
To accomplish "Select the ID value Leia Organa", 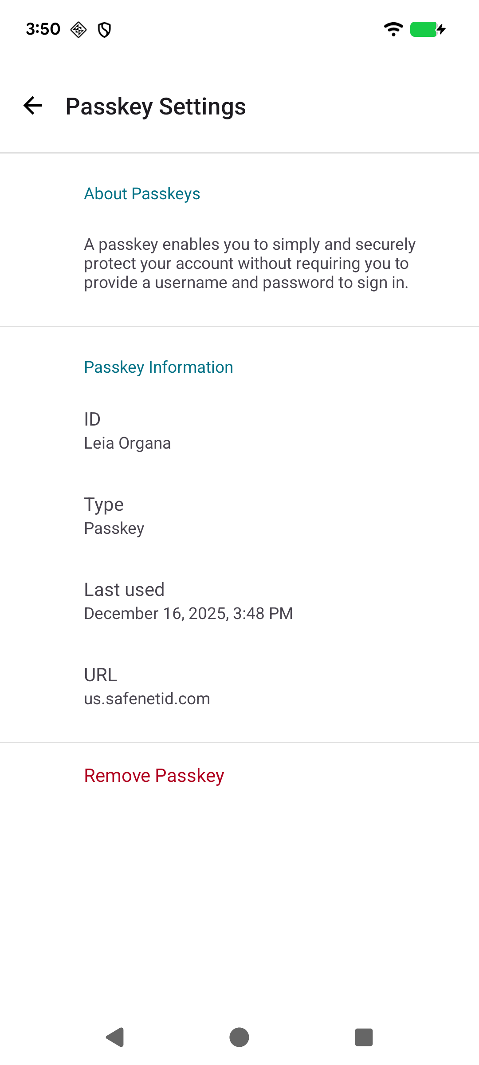I will pyautogui.click(x=127, y=442).
